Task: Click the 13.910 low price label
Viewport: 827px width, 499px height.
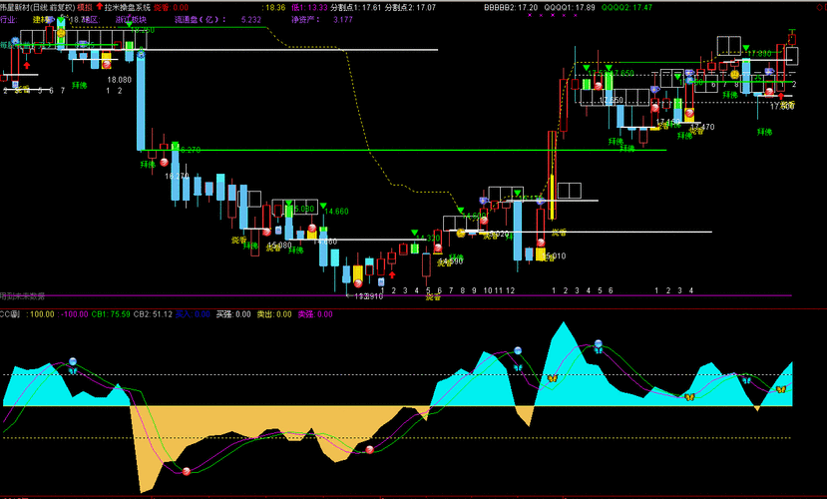Action: (367, 295)
